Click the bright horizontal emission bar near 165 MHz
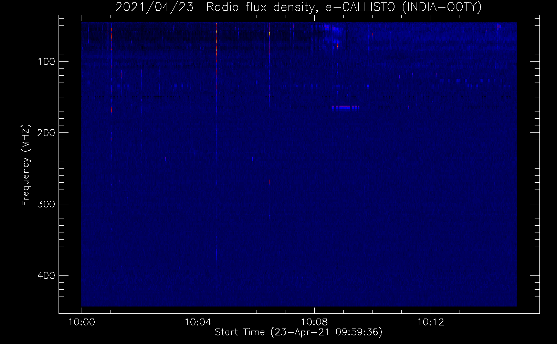This screenshot has width=557, height=344. pyautogui.click(x=346, y=108)
